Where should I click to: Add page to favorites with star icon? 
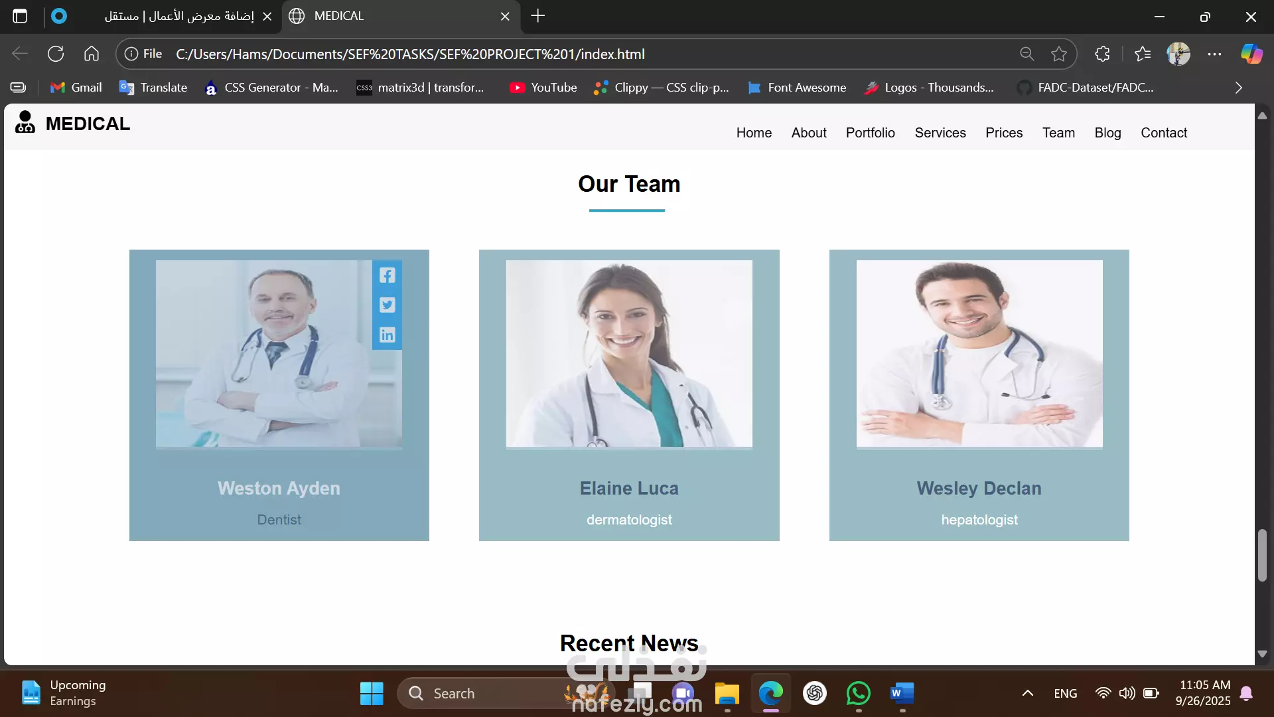(x=1059, y=54)
